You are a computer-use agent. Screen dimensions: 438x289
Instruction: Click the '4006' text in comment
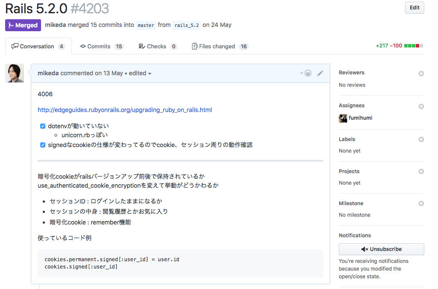(45, 94)
